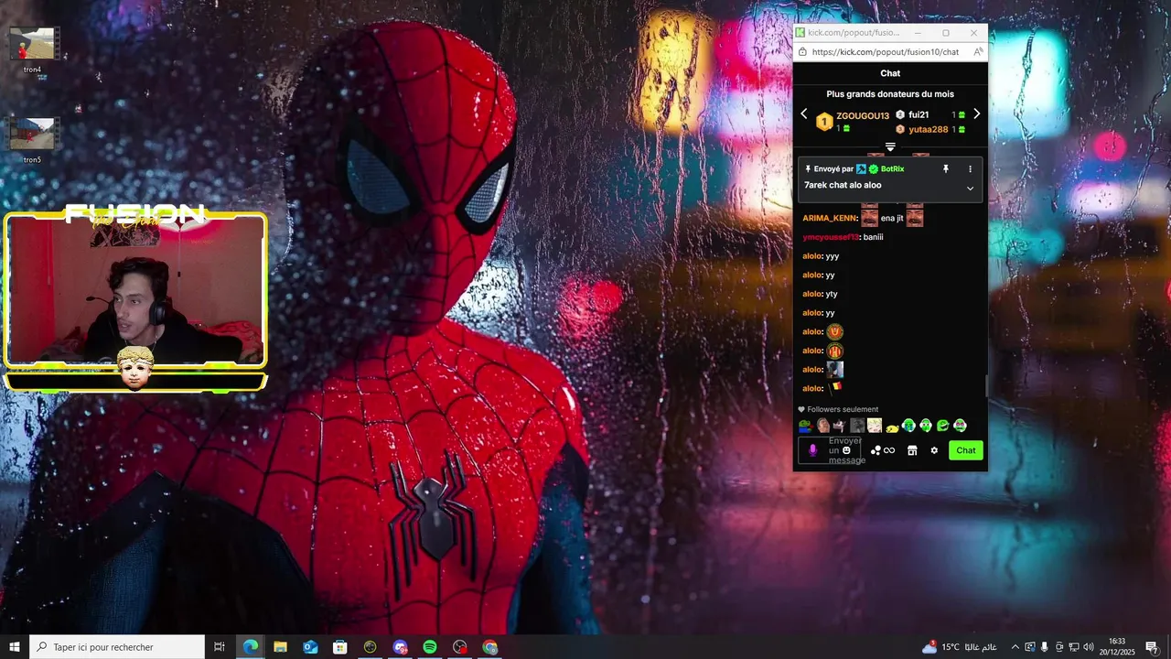Show previous top donators with left arrow
The height and width of the screenshot is (659, 1171).
[x=804, y=114]
